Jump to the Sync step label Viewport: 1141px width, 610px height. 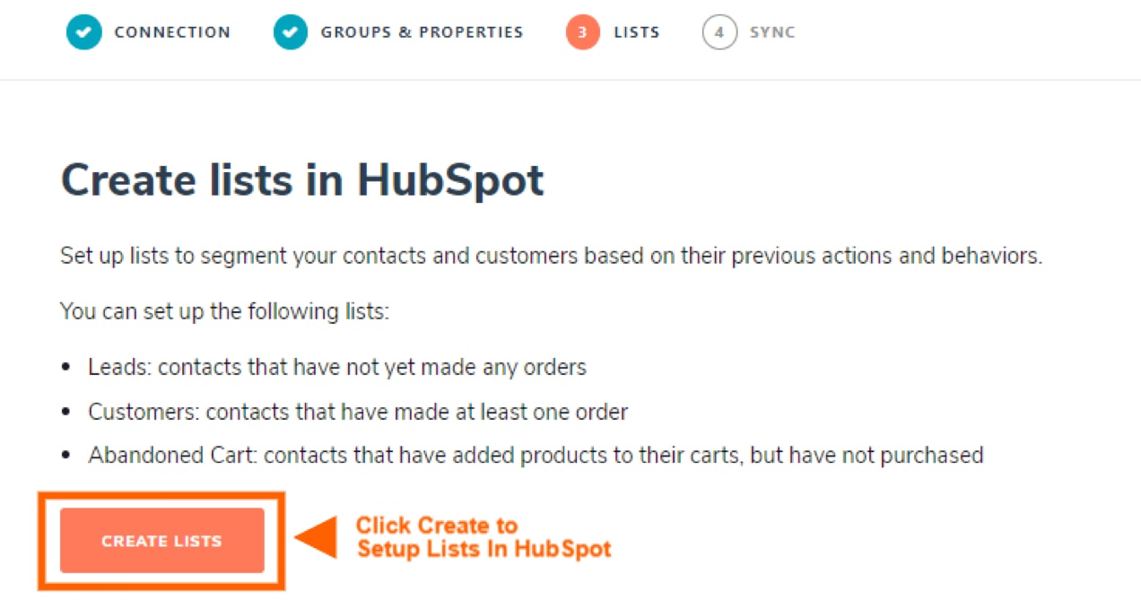pyautogui.click(x=772, y=32)
